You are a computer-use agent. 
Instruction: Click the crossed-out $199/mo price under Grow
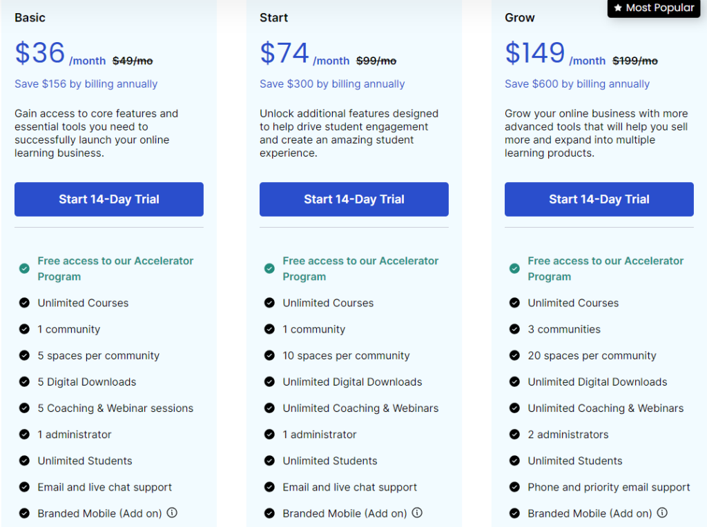coord(636,60)
